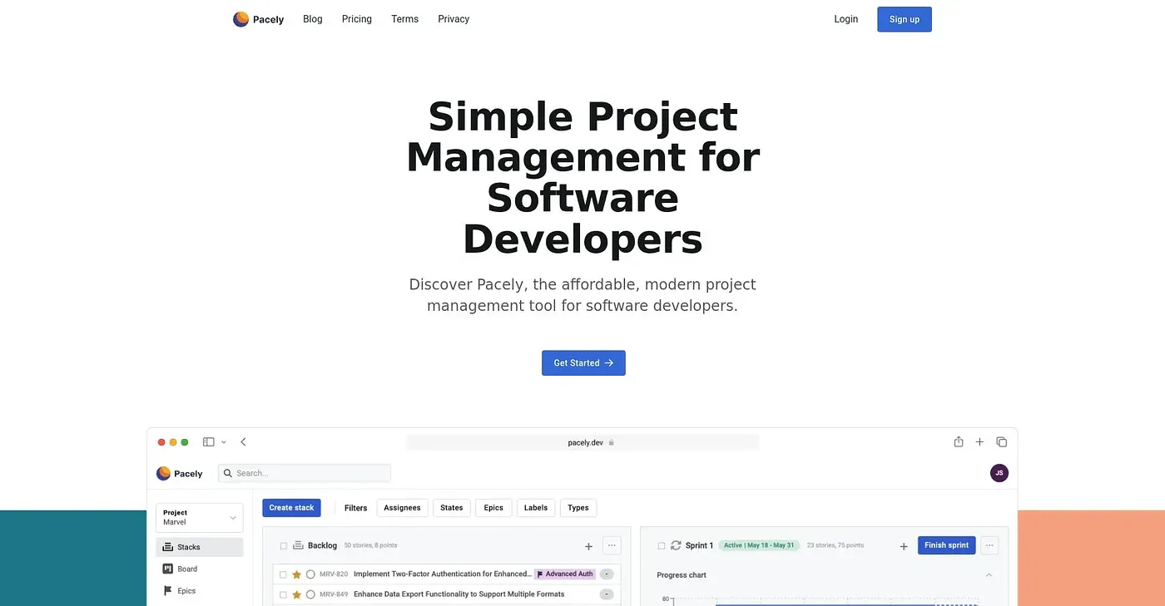Click the search magnifier icon in app header
Screen dimensions: 1165x606
(228, 473)
